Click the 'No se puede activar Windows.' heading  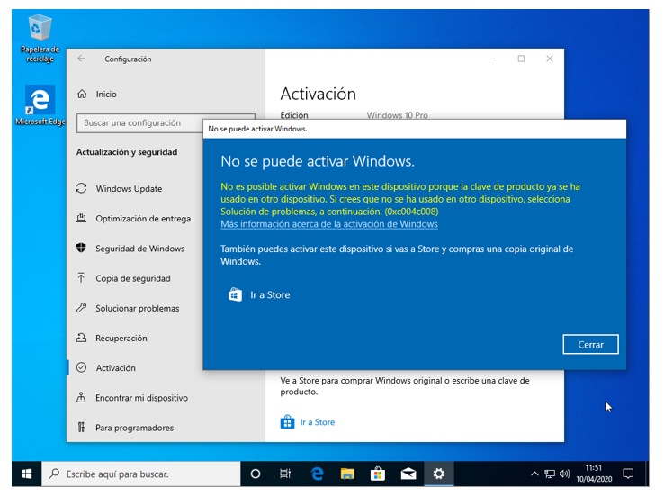point(318,161)
